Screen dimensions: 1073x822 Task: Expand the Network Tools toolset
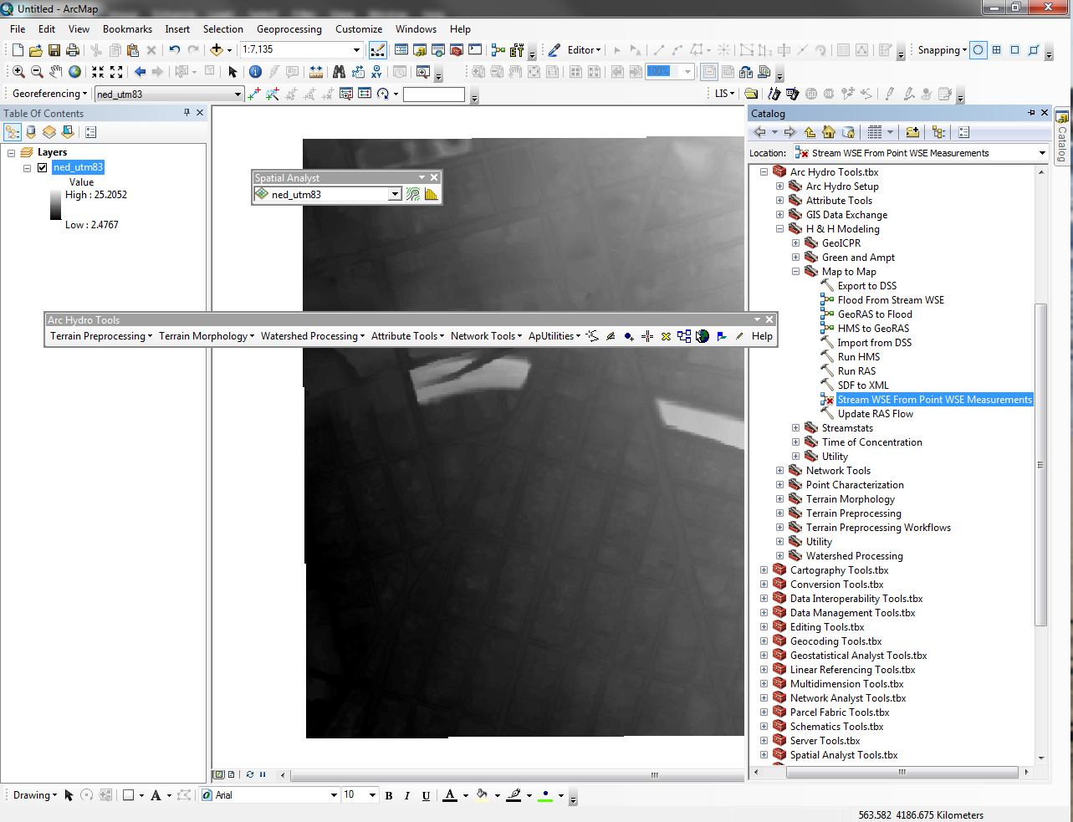(779, 471)
